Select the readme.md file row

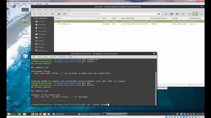[129, 24]
